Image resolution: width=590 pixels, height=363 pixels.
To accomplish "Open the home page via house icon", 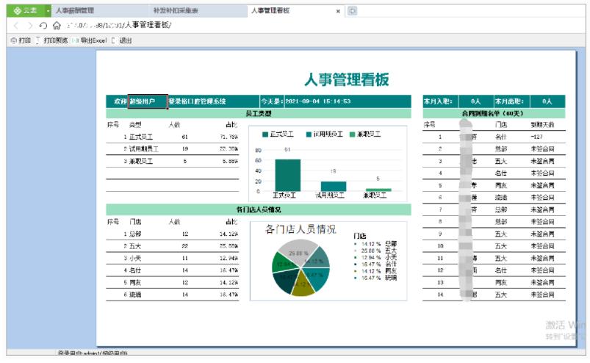I will pos(57,26).
